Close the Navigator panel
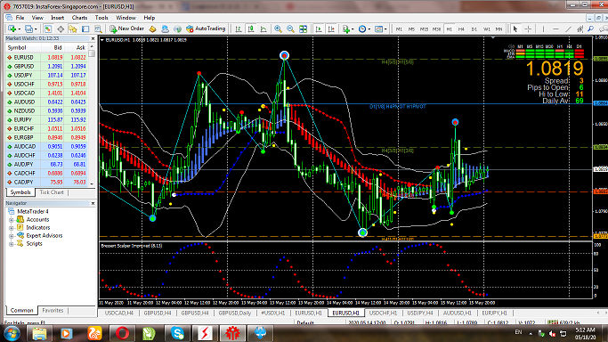 93,204
